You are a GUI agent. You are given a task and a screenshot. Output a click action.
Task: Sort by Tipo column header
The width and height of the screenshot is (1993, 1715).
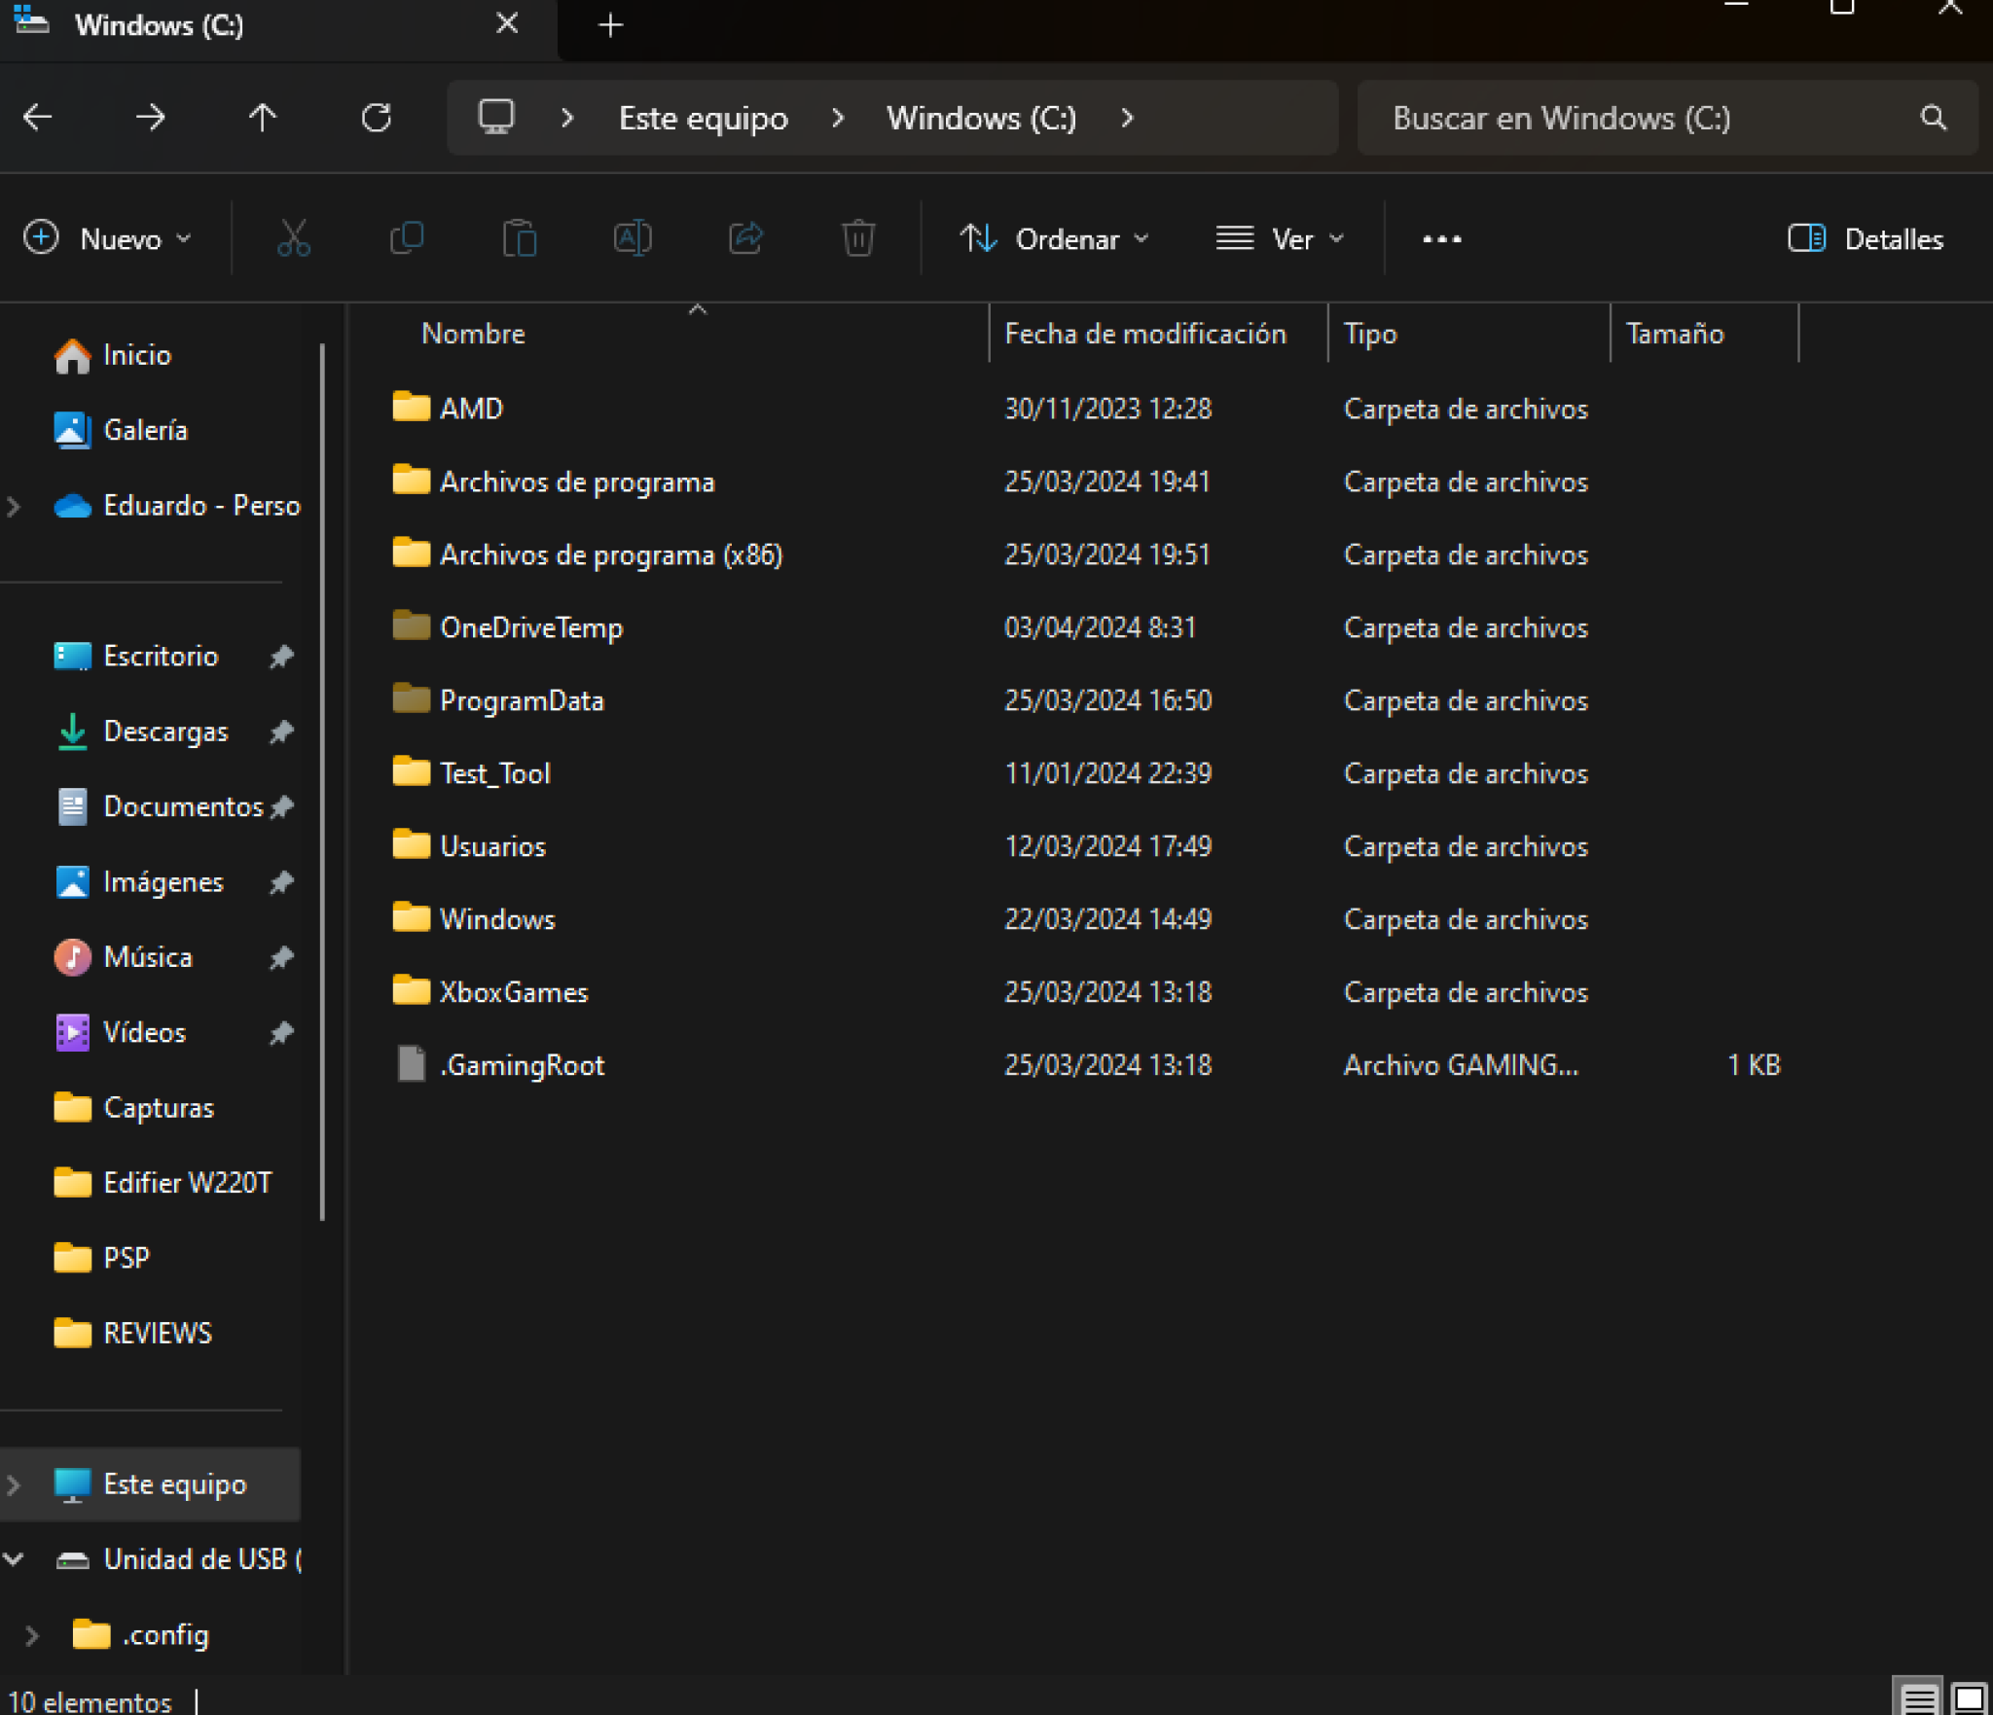pos(1370,334)
